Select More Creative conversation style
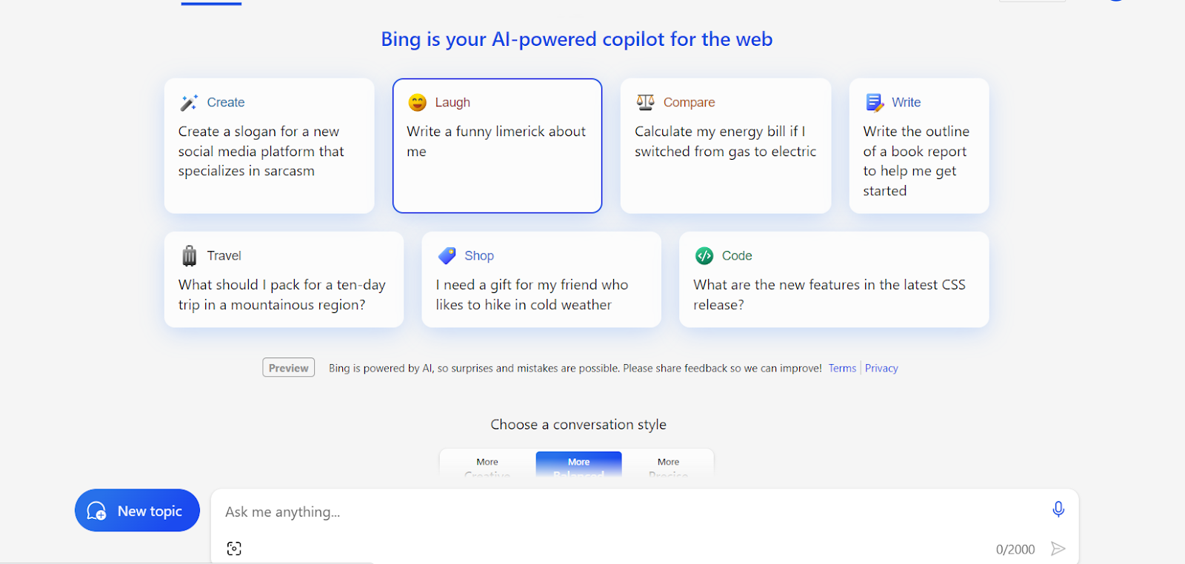The height and width of the screenshot is (564, 1185). click(487, 465)
